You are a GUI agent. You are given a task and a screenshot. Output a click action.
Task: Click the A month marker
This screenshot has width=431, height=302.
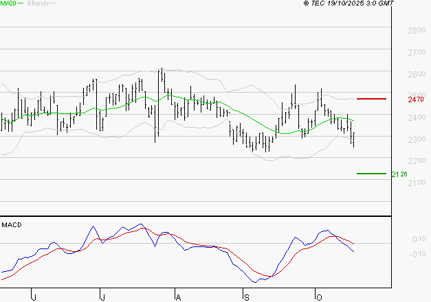(x=179, y=298)
